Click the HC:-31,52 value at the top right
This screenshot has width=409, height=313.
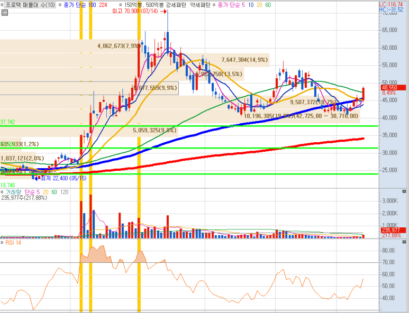coord(391,10)
